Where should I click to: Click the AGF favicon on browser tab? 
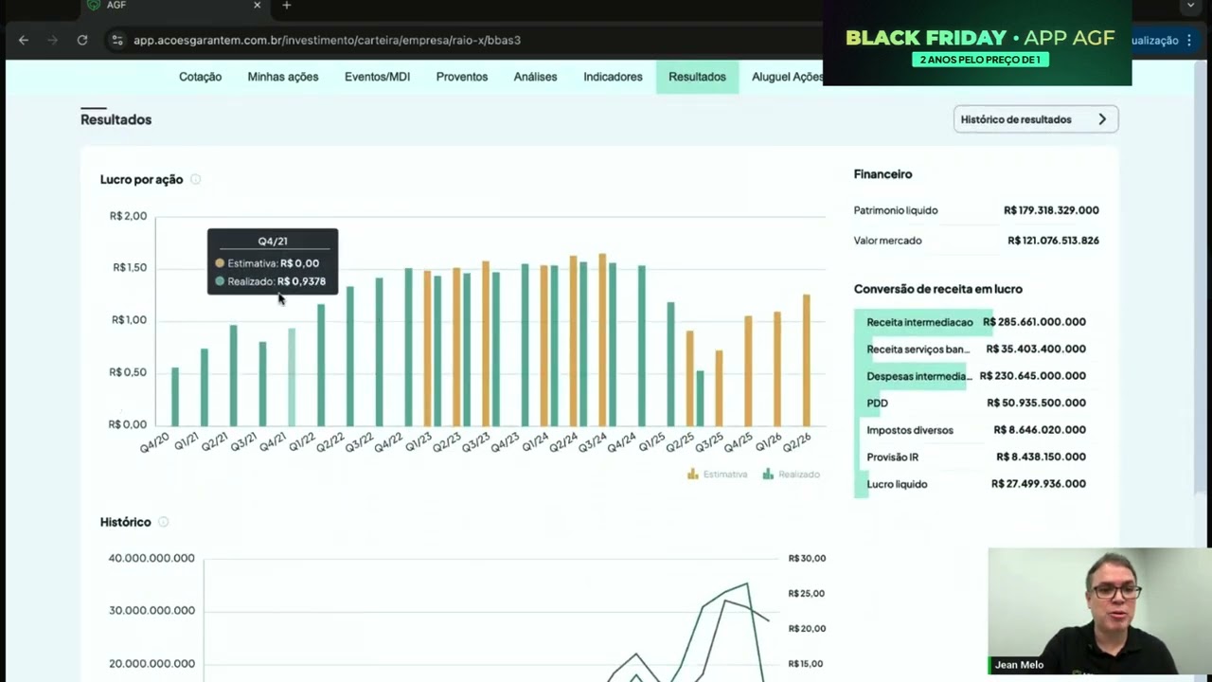[94, 5]
